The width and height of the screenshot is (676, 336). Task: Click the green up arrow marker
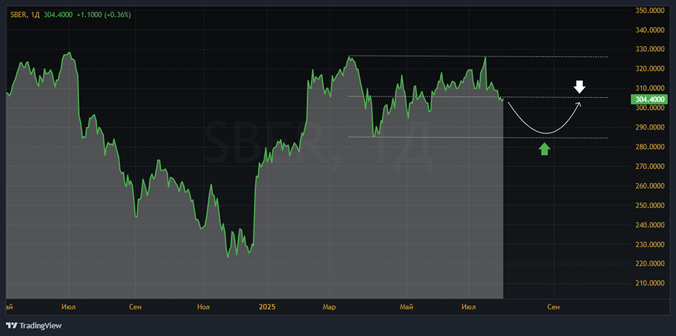point(545,148)
